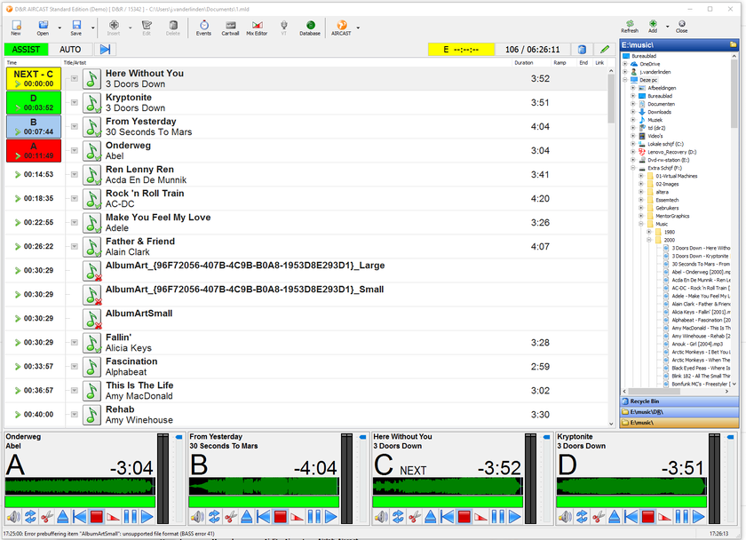Open the dropdown arrow next to Open
Image resolution: width=746 pixels, height=540 pixels.
coord(60,28)
